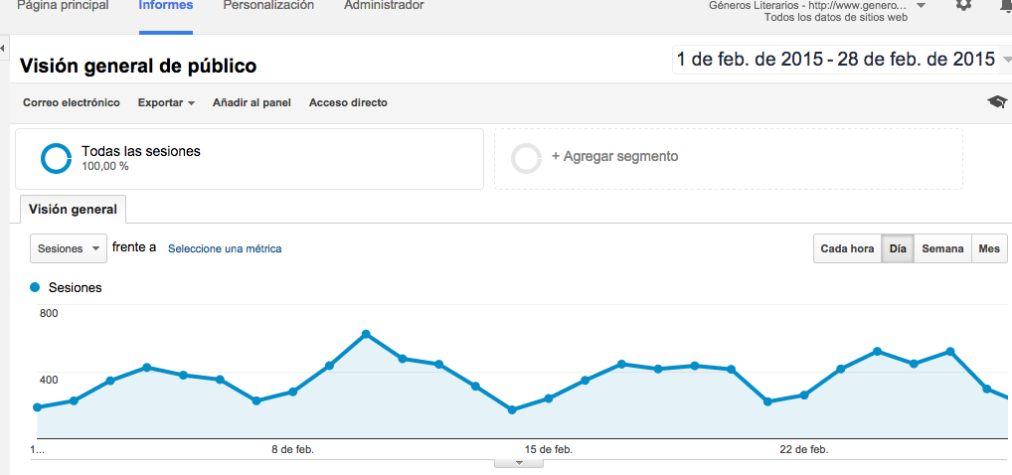Switch chart to Cada hora
1012x475 pixels.
point(847,248)
